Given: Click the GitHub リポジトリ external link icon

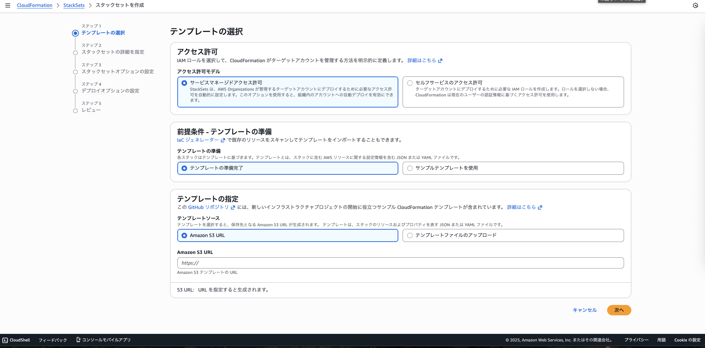Looking at the screenshot, I should click(233, 207).
